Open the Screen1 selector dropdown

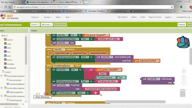tap(35, 25)
